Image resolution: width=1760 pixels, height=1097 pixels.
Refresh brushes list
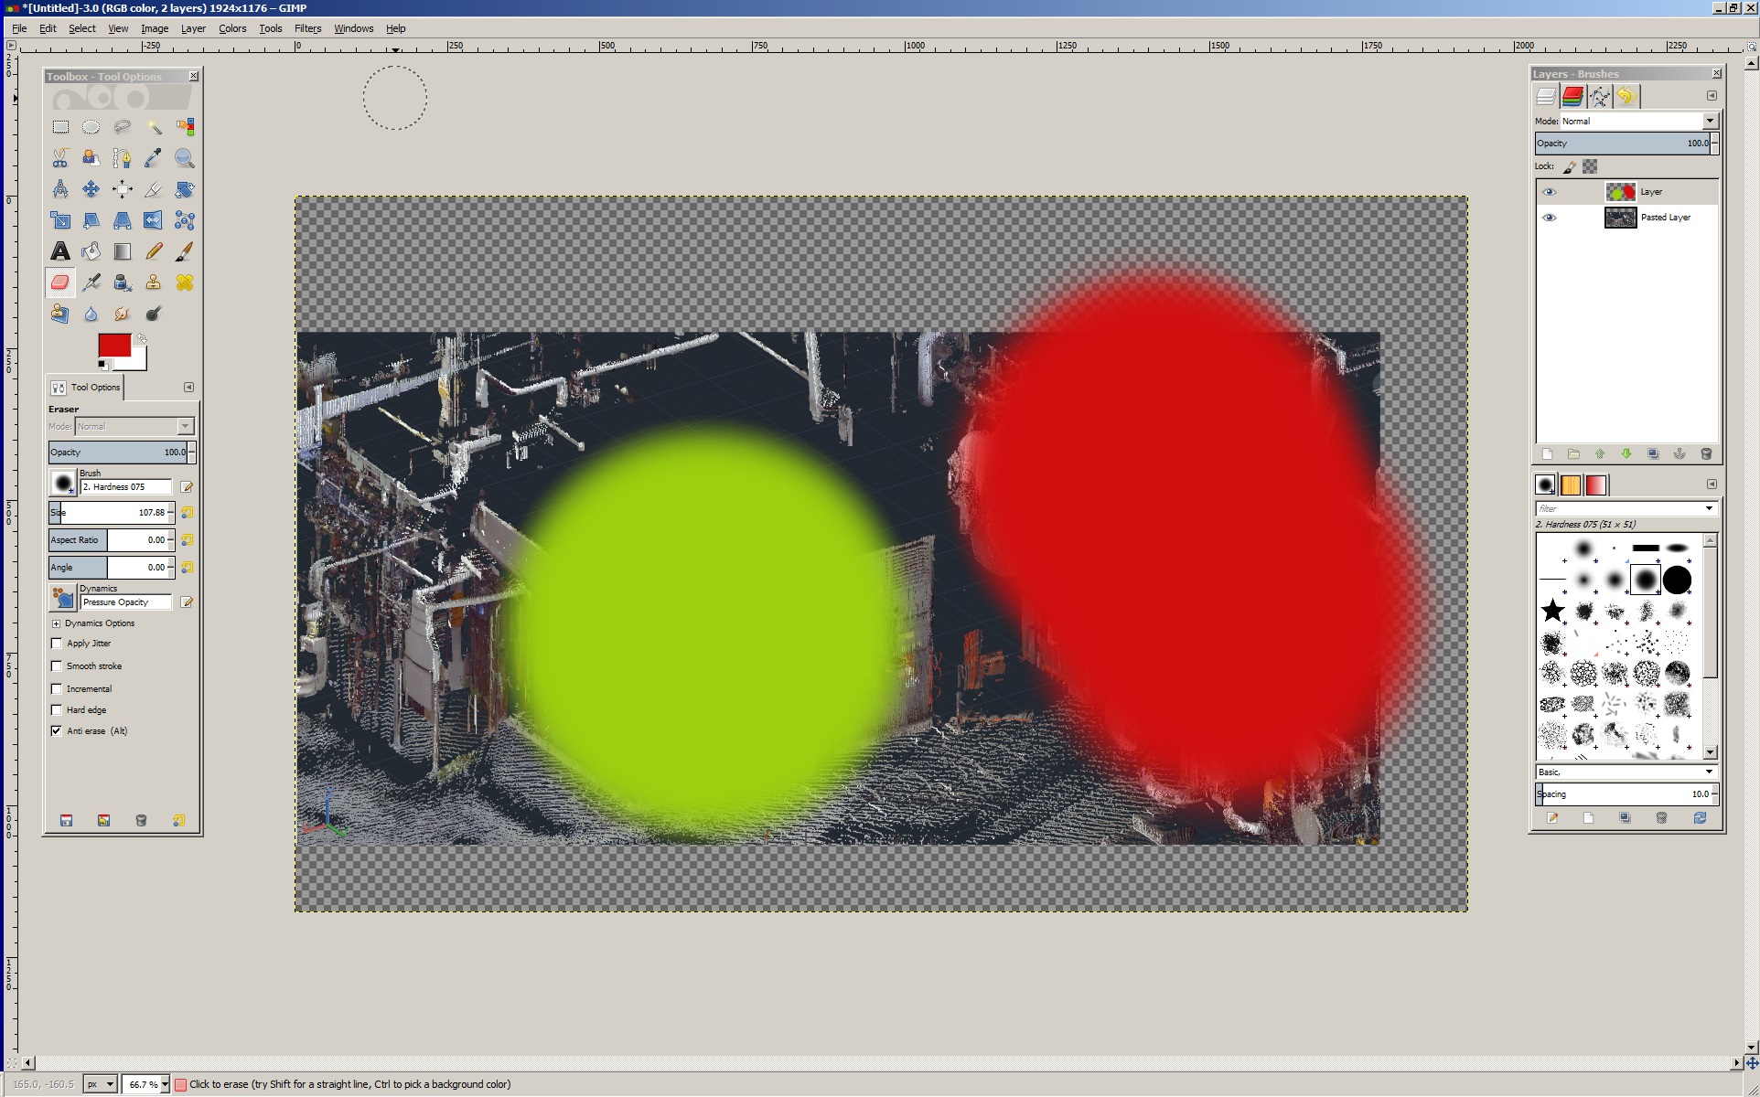pos(1700,818)
